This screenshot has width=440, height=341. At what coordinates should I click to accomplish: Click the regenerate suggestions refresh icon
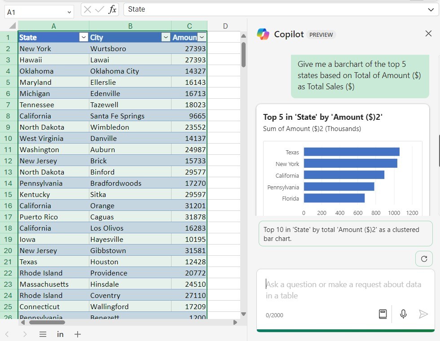click(x=424, y=259)
